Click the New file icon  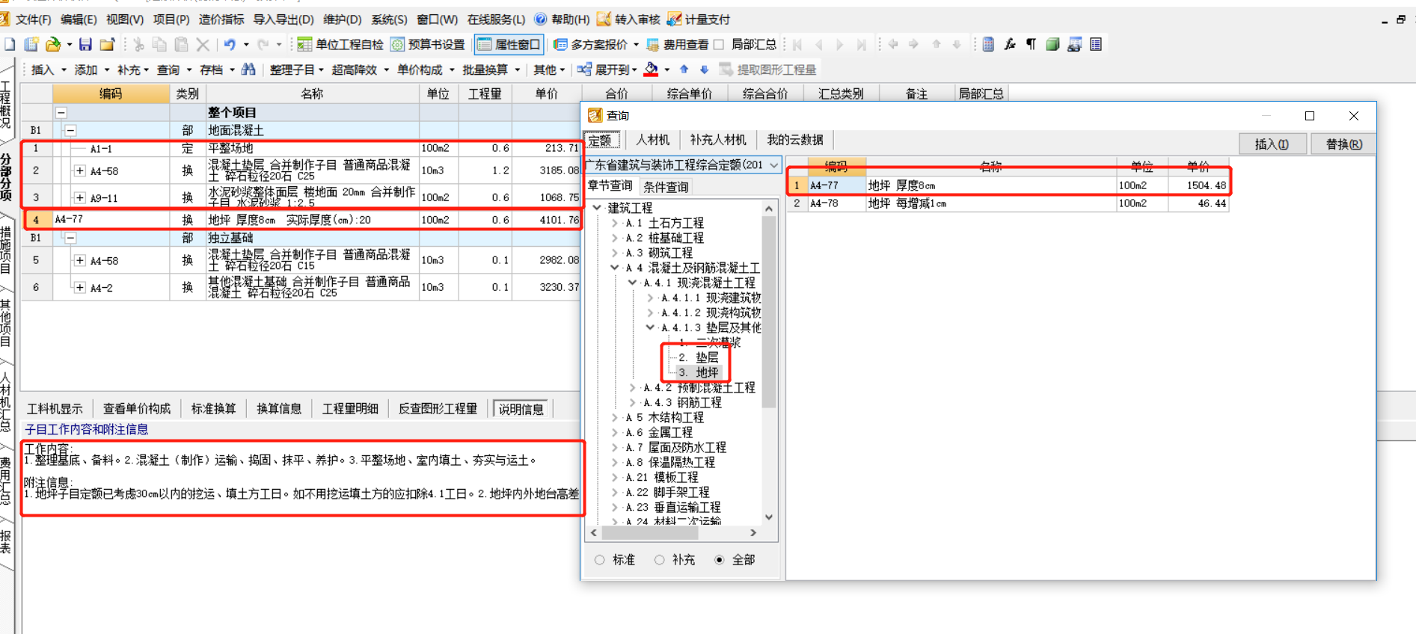(10, 45)
